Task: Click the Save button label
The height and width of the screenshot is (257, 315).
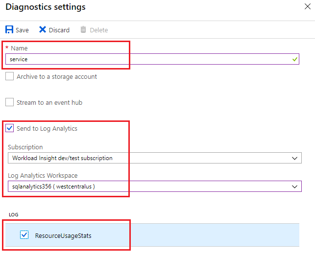Action: click(x=22, y=30)
